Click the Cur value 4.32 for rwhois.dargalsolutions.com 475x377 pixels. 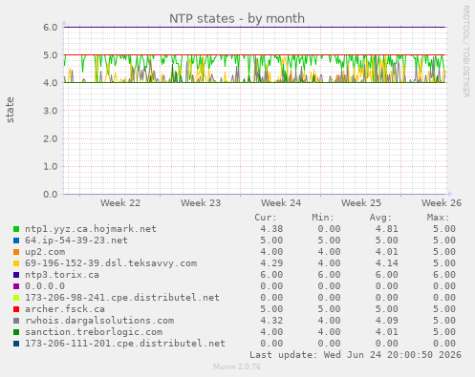pyautogui.click(x=271, y=321)
